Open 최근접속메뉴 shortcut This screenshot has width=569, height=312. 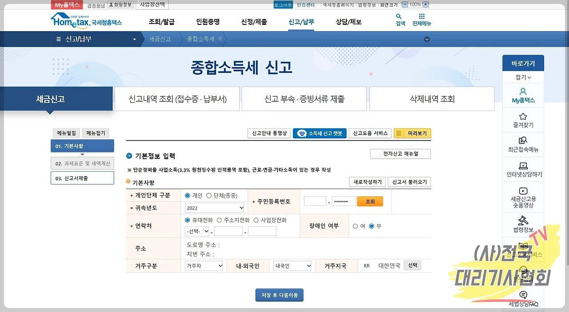(x=523, y=145)
